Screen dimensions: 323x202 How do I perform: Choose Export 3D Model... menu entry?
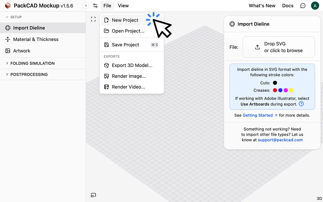coord(132,65)
